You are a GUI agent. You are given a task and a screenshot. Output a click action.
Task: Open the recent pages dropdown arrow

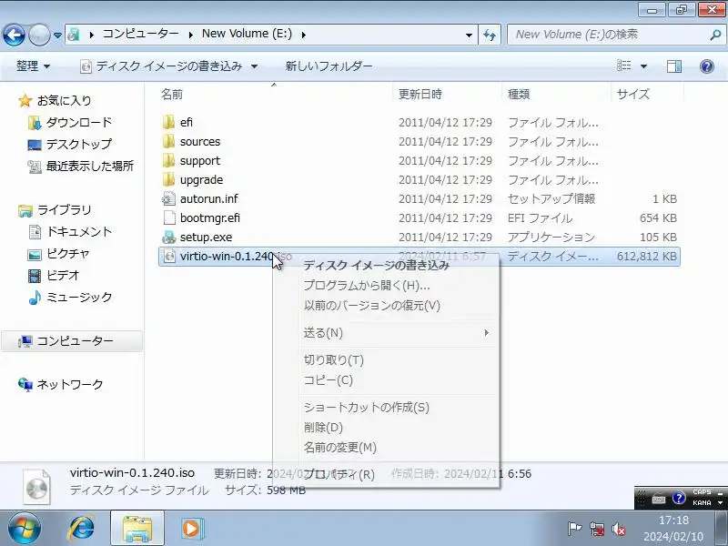[x=57, y=35]
